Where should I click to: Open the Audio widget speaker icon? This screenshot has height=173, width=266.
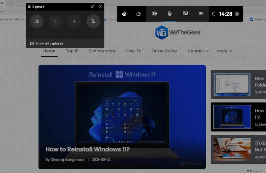pyautogui.click(x=154, y=14)
